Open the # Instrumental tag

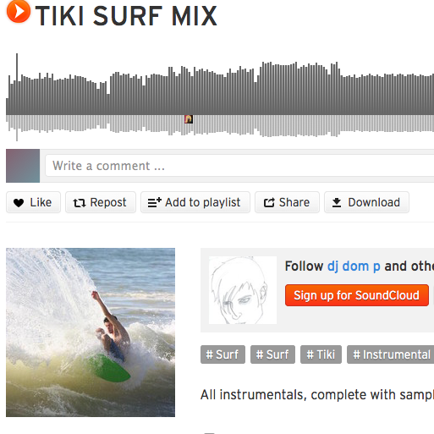[x=391, y=354]
